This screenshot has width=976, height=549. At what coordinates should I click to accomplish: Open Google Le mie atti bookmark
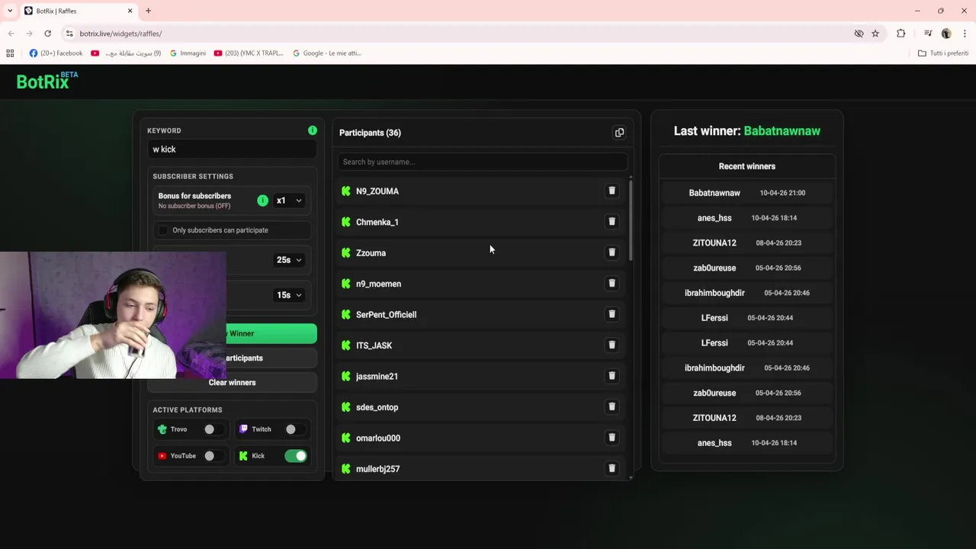pyautogui.click(x=327, y=53)
